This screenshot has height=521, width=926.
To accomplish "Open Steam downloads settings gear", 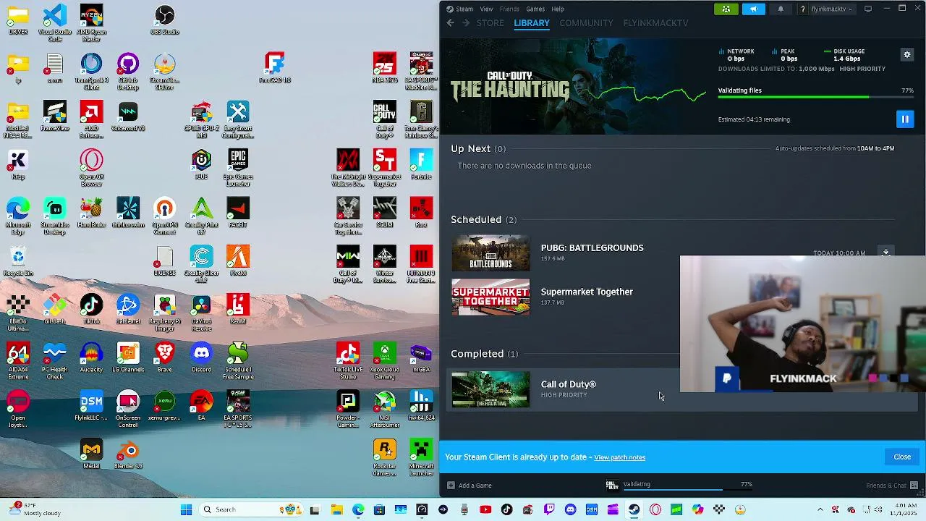I will (x=906, y=54).
